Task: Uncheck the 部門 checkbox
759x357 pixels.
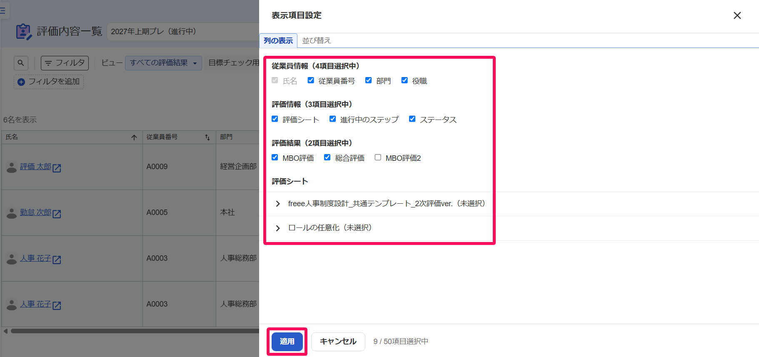Action: point(368,80)
